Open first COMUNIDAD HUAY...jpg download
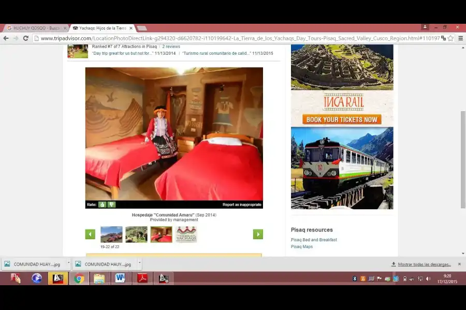 (x=34, y=264)
